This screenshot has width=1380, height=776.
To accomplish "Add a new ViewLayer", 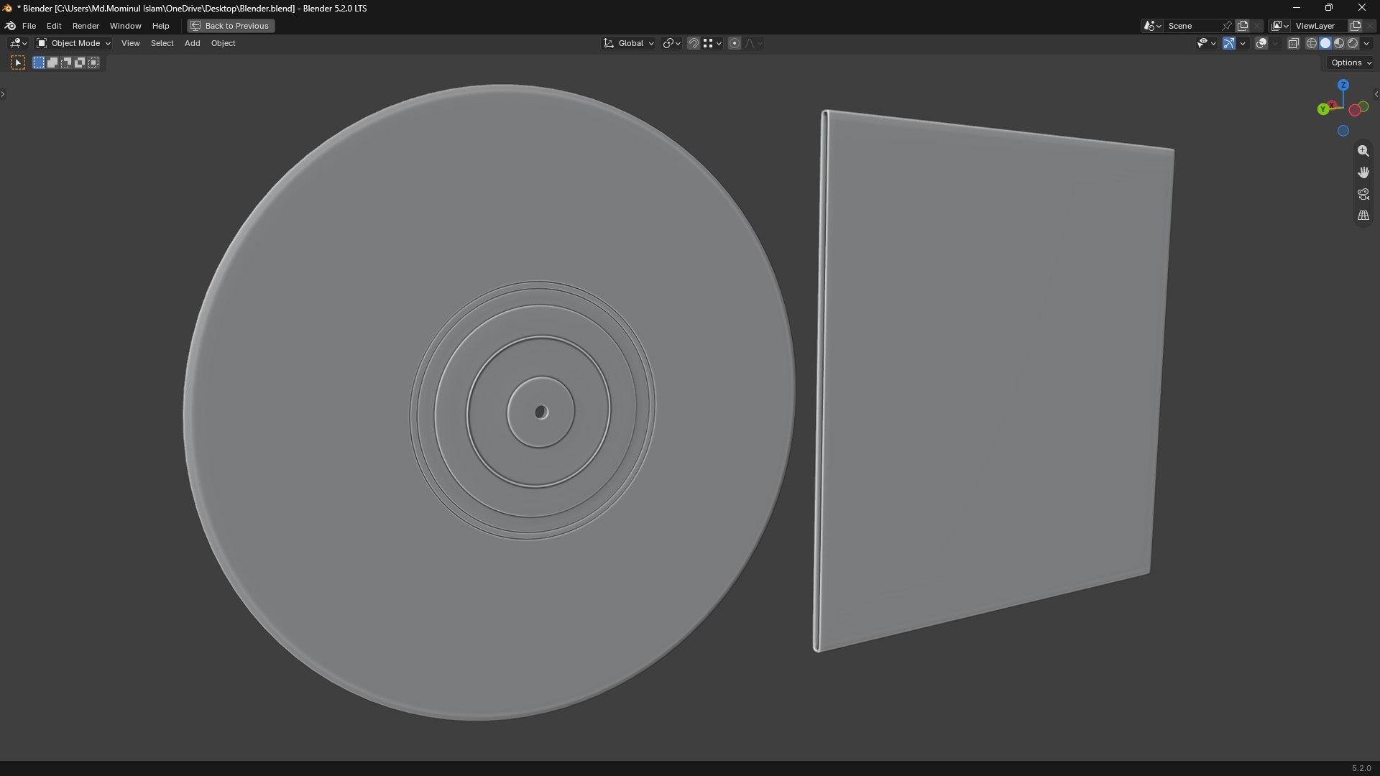I will [x=1356, y=26].
